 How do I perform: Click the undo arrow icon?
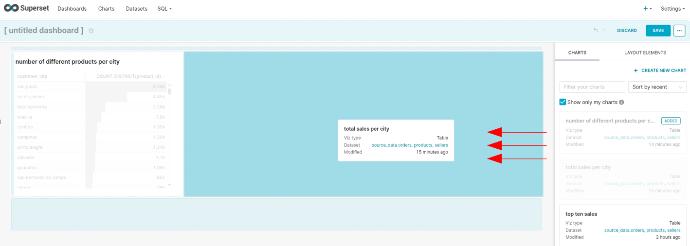(x=596, y=31)
